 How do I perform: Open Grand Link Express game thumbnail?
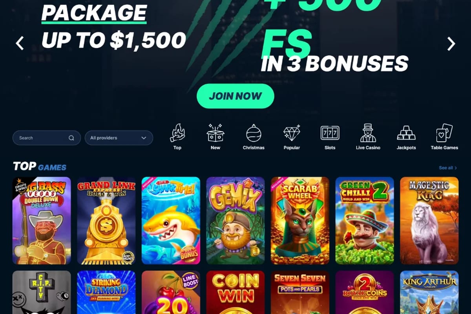point(106,221)
